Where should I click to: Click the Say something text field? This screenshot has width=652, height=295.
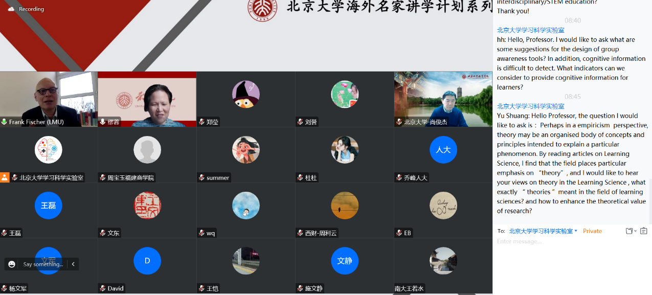tap(43, 264)
